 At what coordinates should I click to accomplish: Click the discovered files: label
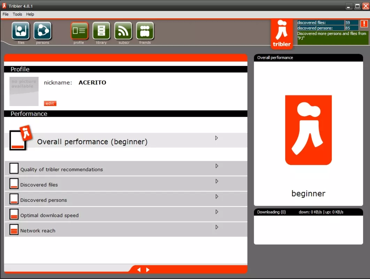(311, 22)
